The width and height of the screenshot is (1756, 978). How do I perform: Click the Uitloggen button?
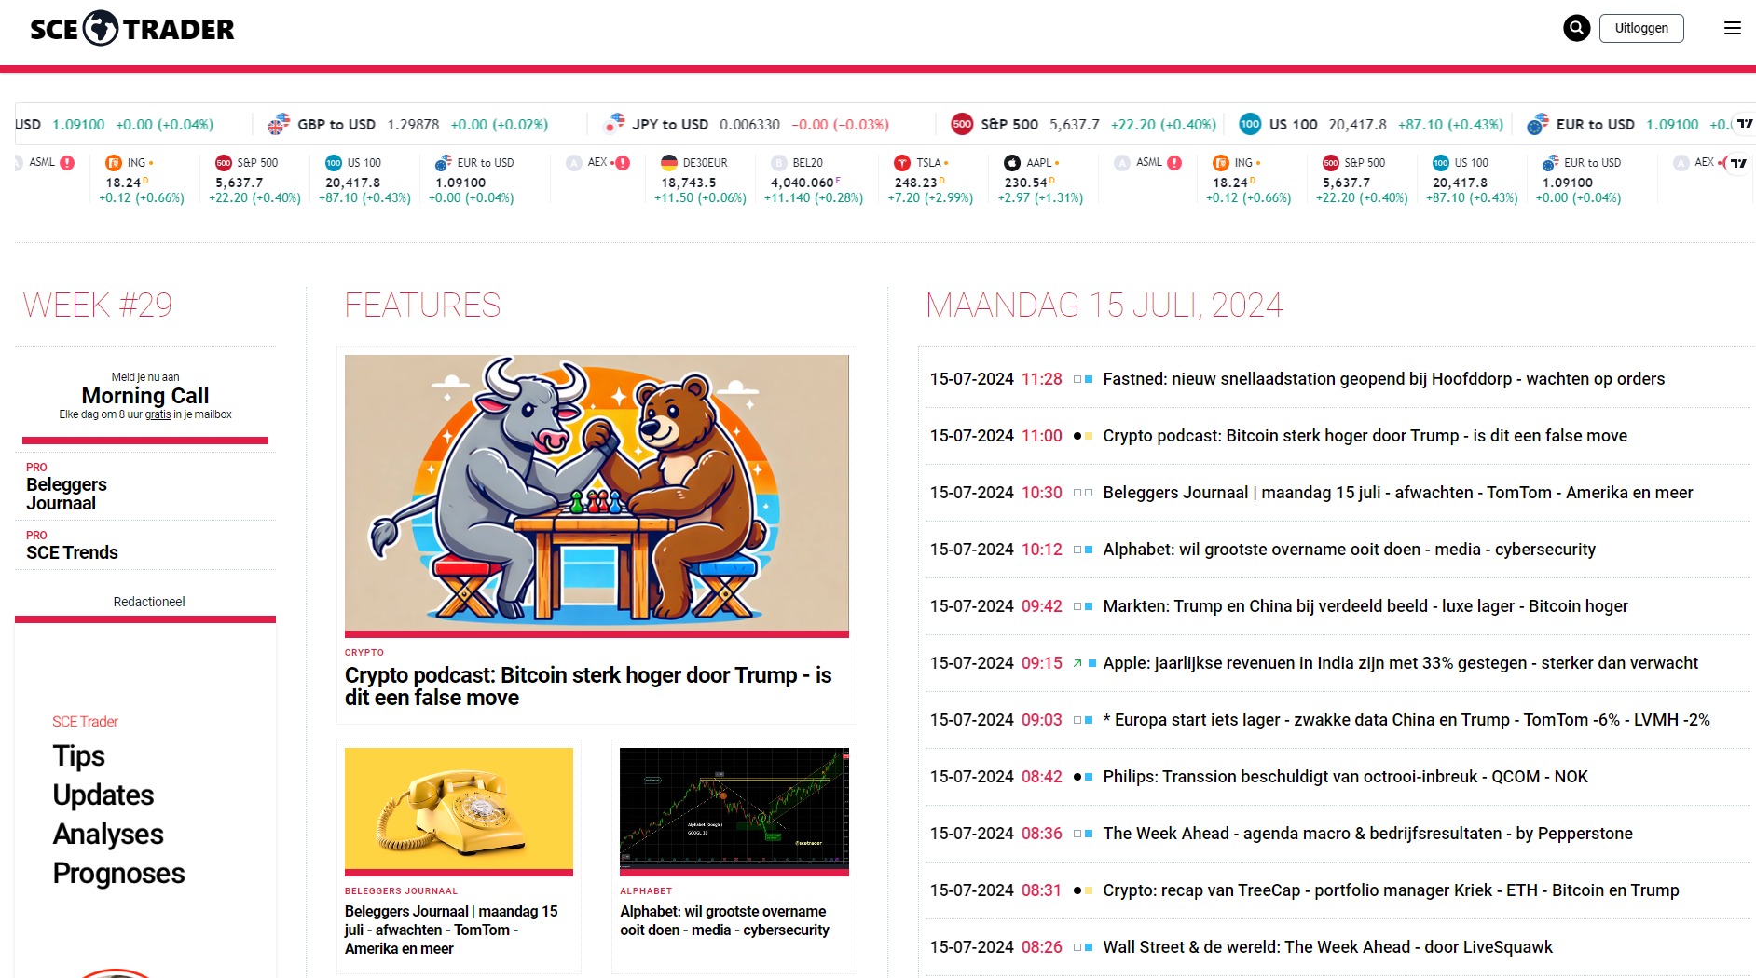[x=1641, y=28]
